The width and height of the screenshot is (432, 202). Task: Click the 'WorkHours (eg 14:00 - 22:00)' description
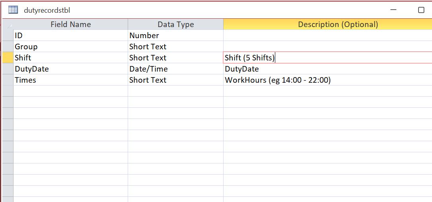pos(328,80)
